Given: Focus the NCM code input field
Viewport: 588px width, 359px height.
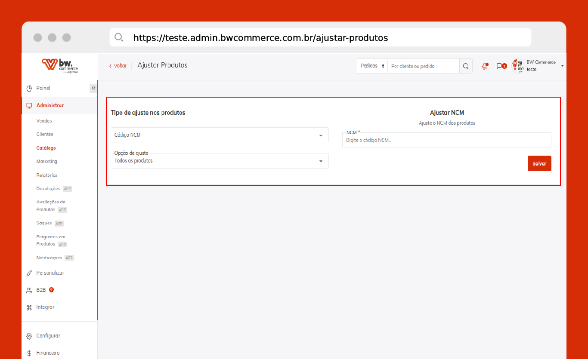Looking at the screenshot, I should 446,140.
